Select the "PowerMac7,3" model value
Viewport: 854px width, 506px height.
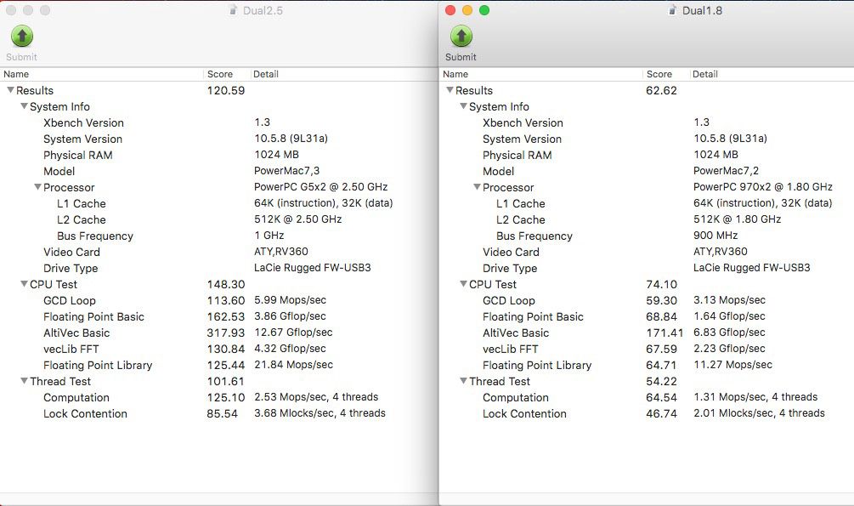pos(287,171)
